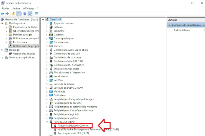205x136 pixels.
Task: Open Autres actions submenu
Action: pyautogui.click(x=182, y=30)
